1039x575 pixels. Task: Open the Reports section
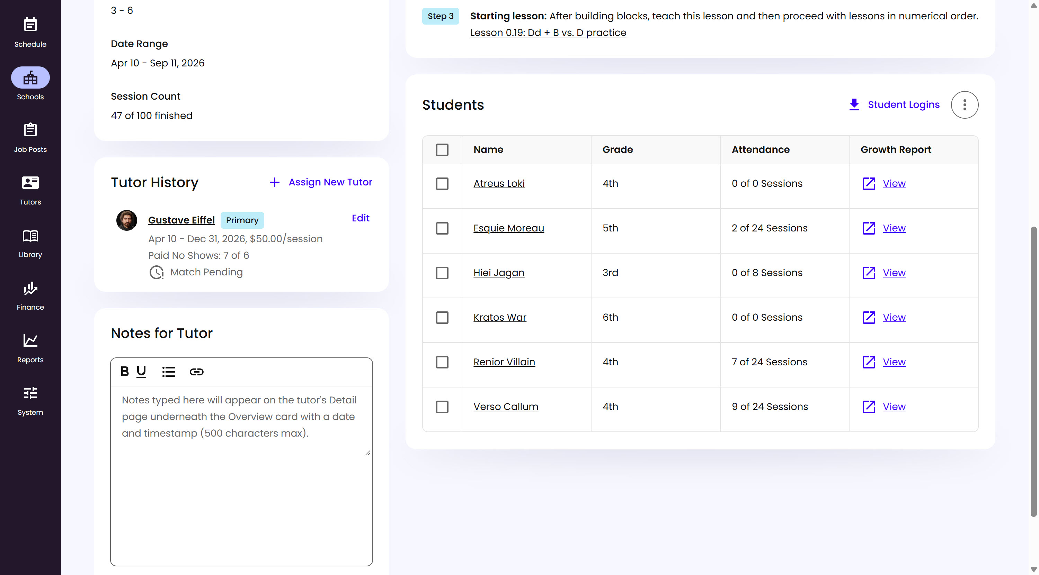(30, 348)
